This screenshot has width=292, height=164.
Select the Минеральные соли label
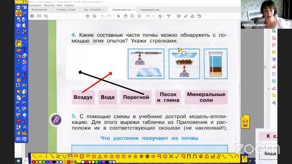point(206,97)
